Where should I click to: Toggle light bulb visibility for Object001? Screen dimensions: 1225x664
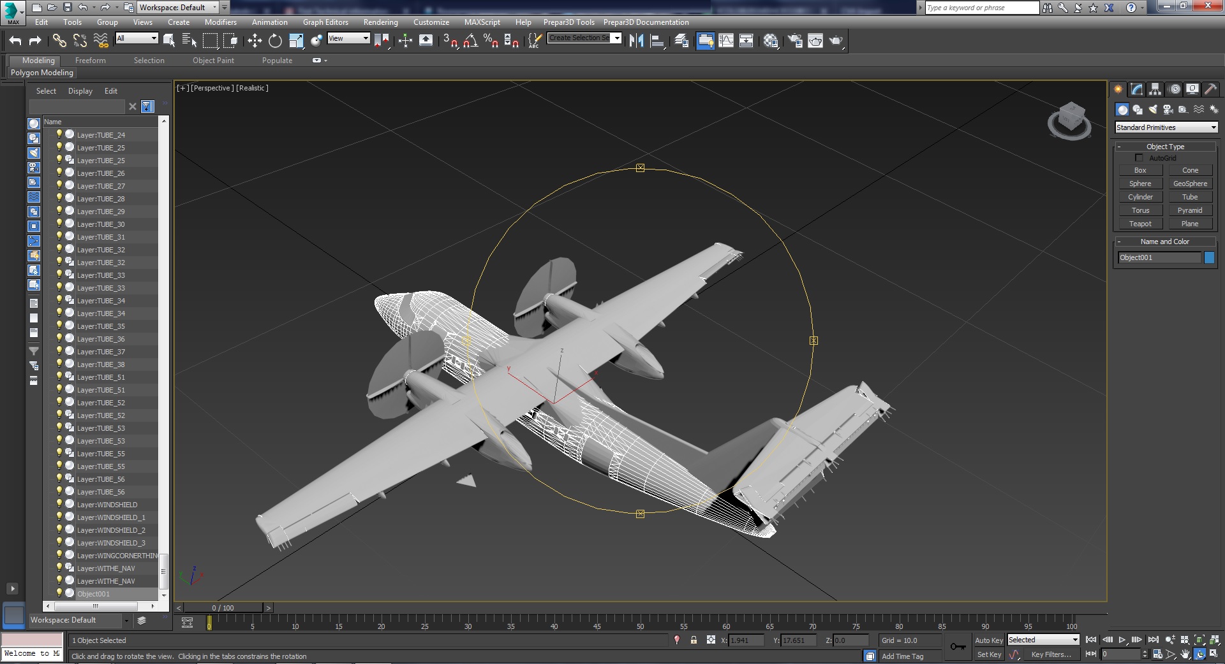point(59,593)
